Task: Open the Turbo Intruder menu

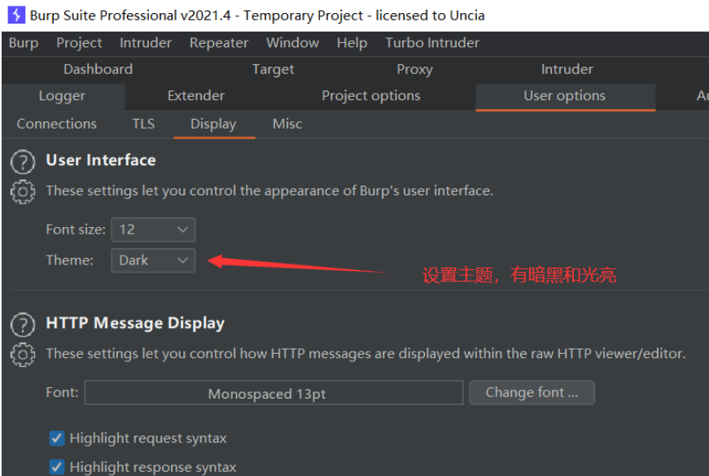Action: 432,43
